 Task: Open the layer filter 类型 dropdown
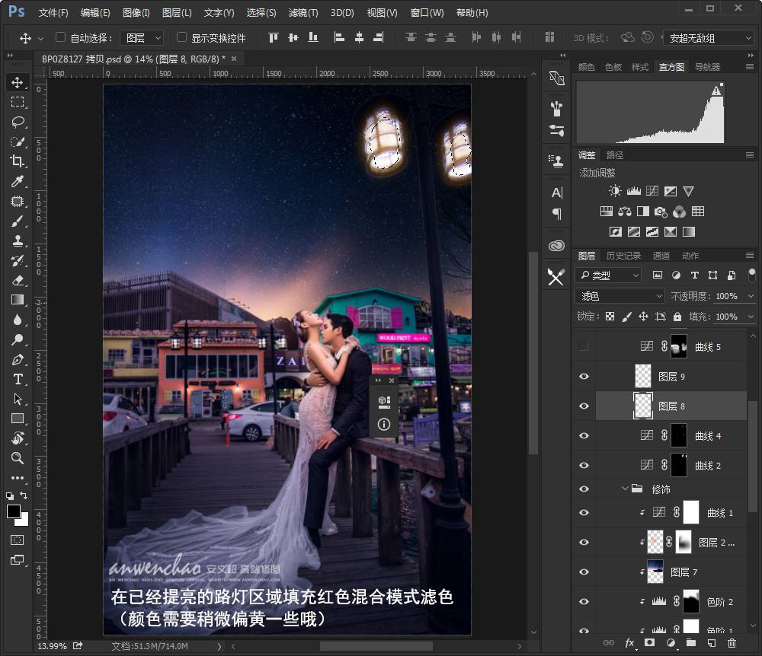pyautogui.click(x=608, y=275)
